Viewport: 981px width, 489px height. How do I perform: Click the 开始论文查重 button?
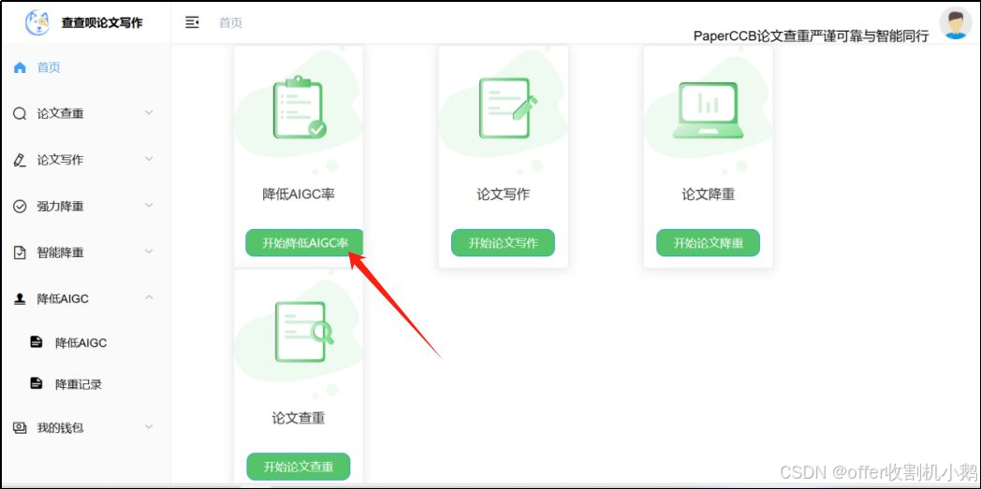[x=299, y=467]
